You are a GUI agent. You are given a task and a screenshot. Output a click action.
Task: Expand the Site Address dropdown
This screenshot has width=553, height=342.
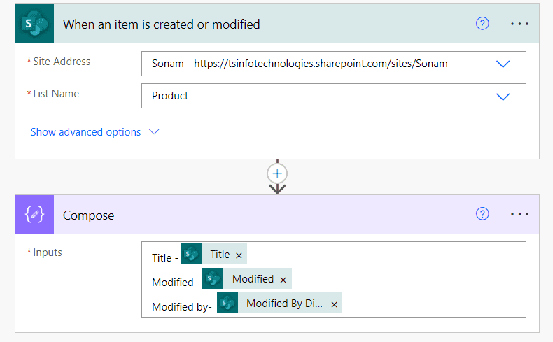coord(503,64)
